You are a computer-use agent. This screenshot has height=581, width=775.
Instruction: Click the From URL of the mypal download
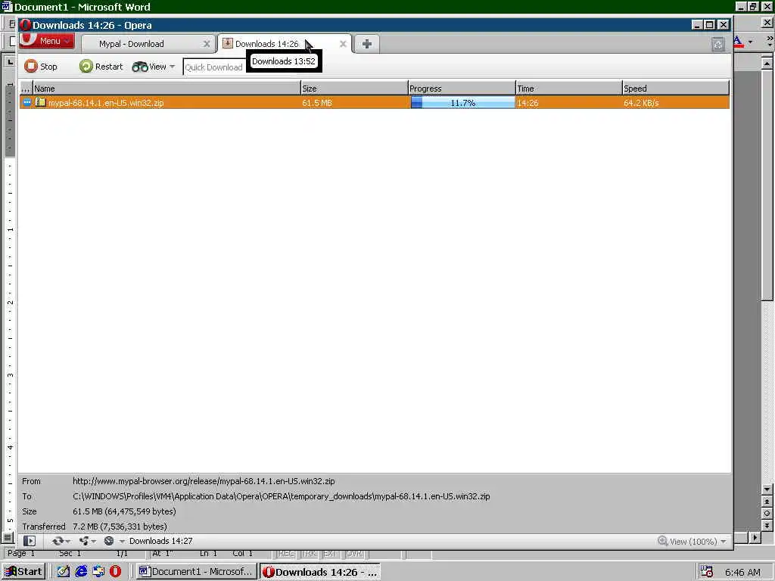click(x=204, y=480)
